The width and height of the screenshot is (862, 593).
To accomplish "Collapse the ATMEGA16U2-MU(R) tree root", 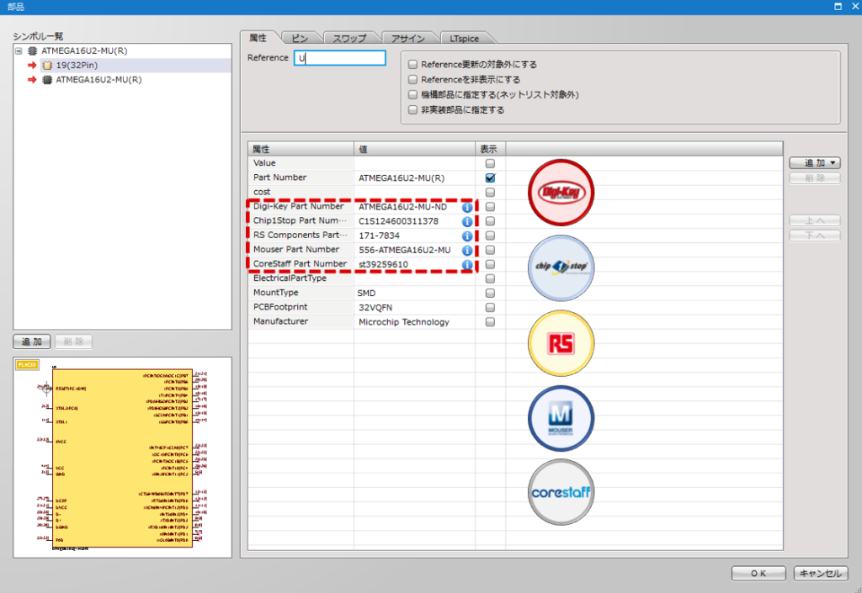I will (x=19, y=50).
